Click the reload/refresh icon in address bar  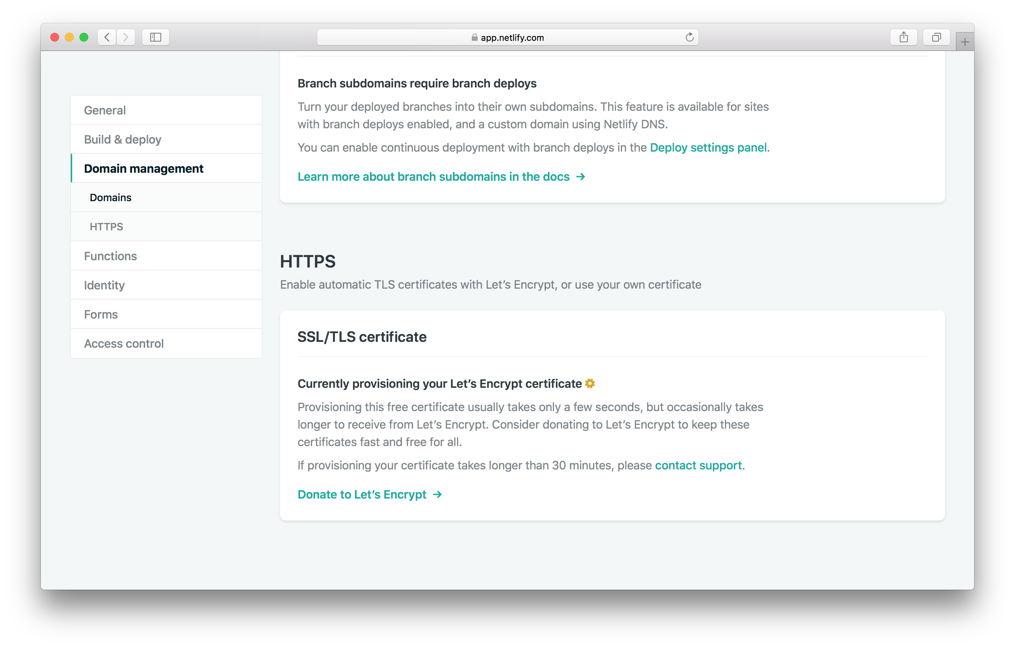pos(689,36)
